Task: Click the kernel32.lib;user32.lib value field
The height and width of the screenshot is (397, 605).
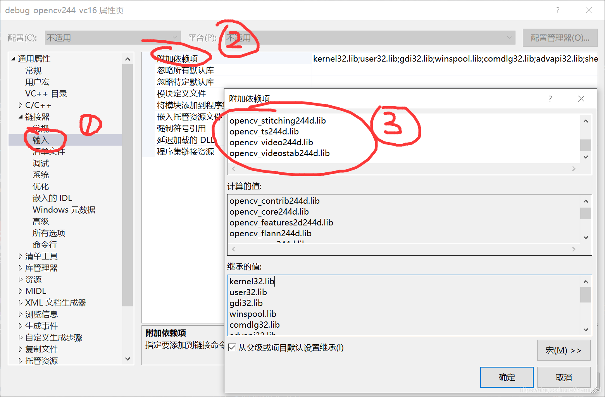Action: click(x=455, y=58)
